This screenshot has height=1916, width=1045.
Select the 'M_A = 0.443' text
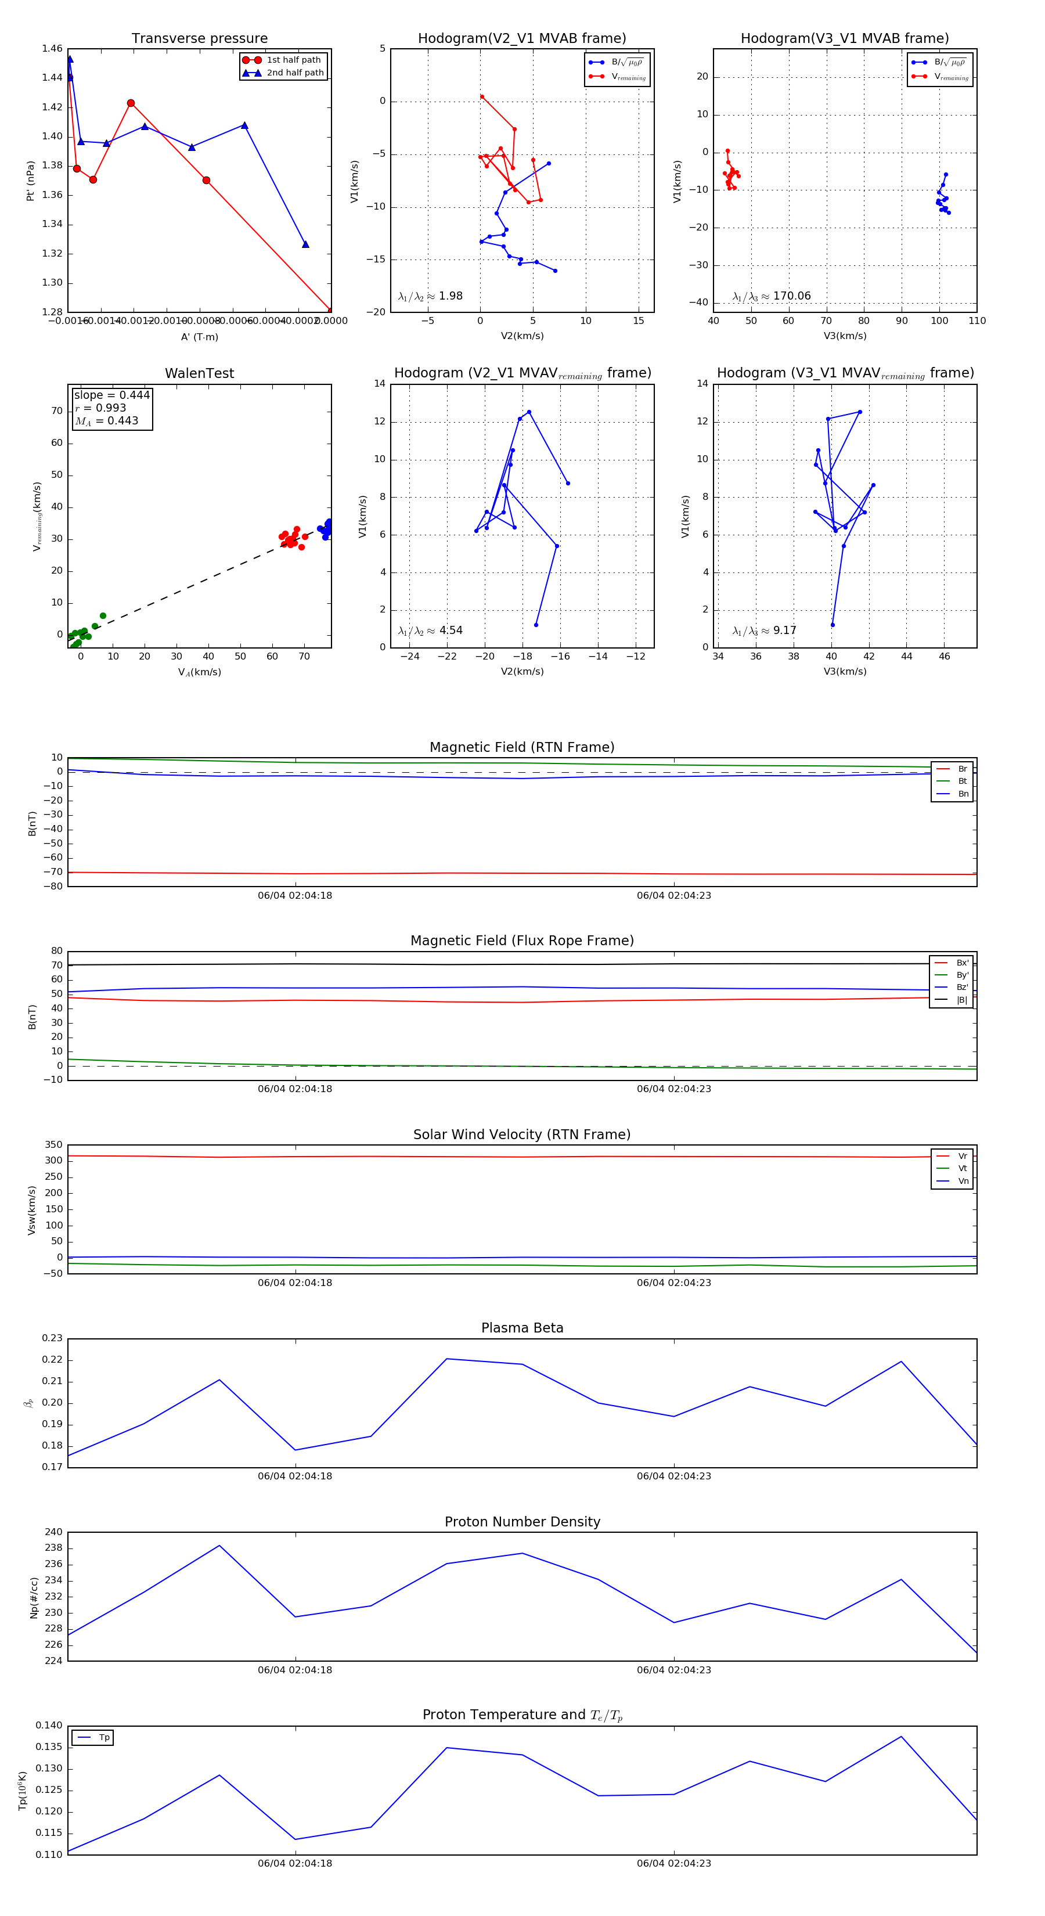click(106, 421)
